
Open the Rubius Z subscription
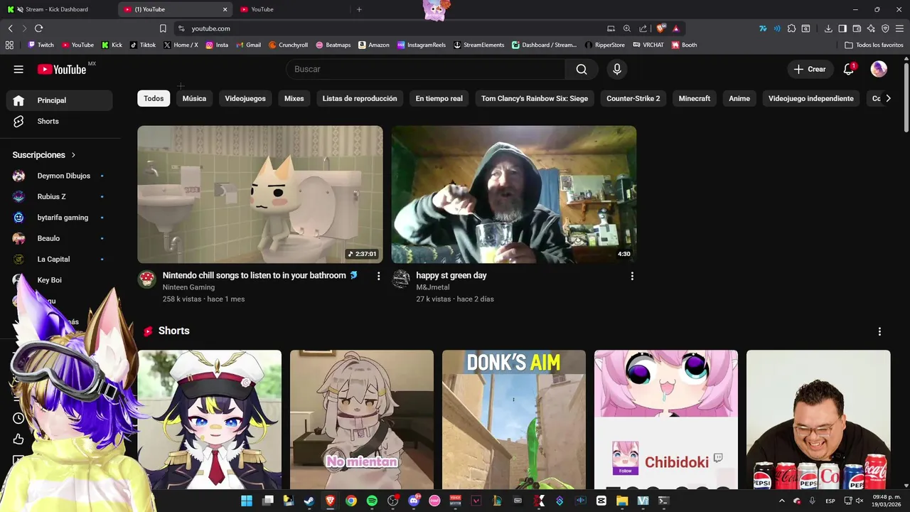58,197
